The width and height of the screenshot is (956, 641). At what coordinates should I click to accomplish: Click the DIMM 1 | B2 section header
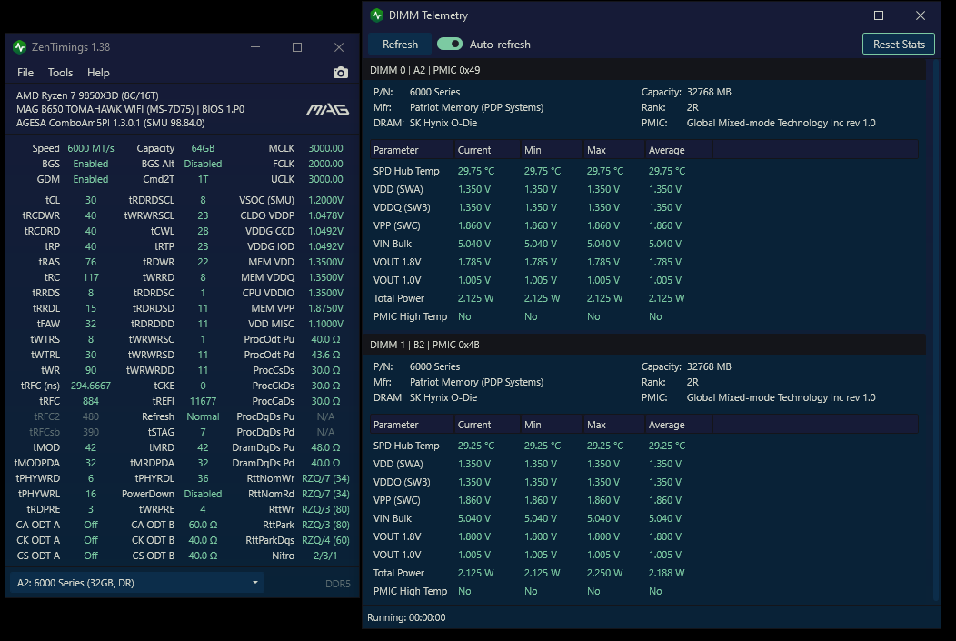tap(643, 345)
